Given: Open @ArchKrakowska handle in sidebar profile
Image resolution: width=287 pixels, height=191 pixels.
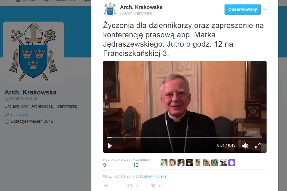Looking at the screenshot, I should click(x=20, y=98).
